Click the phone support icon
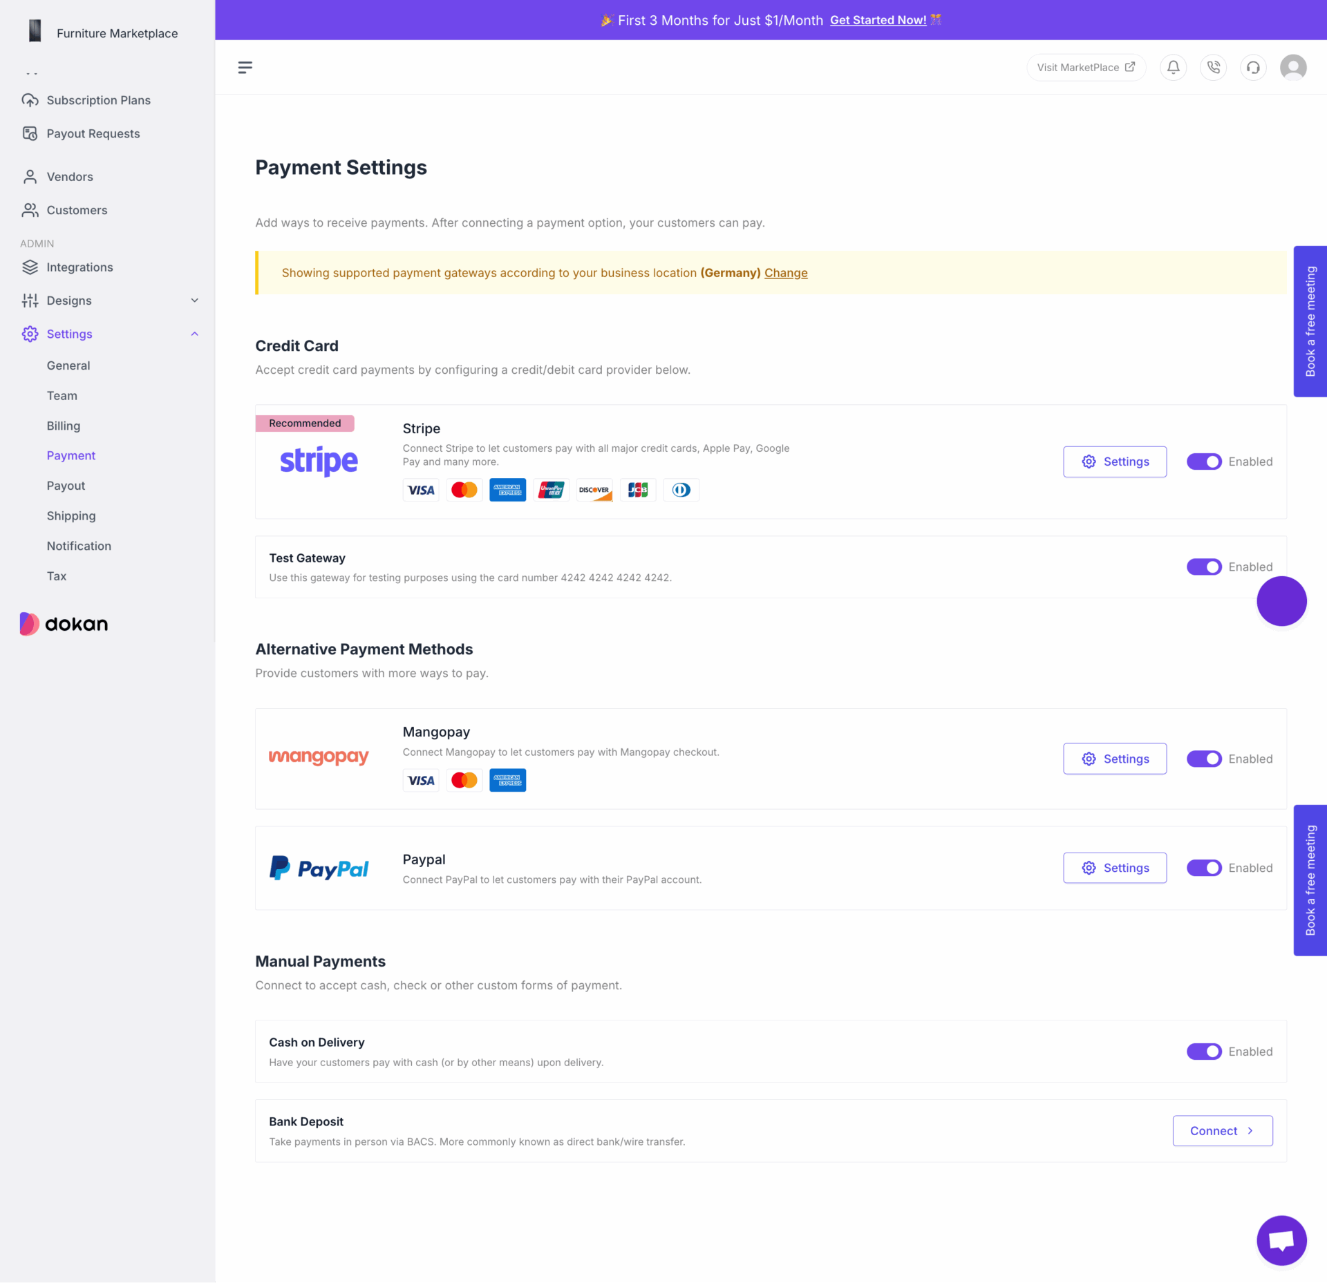 [1213, 66]
